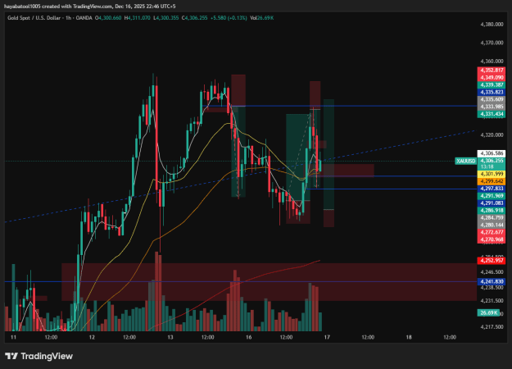Click the XAUUSD symbol tag
The width and height of the screenshot is (512, 369).
click(x=465, y=162)
